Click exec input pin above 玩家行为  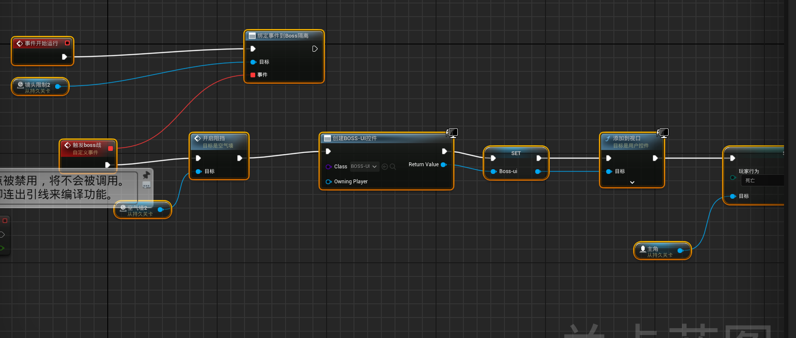pyautogui.click(x=732, y=158)
